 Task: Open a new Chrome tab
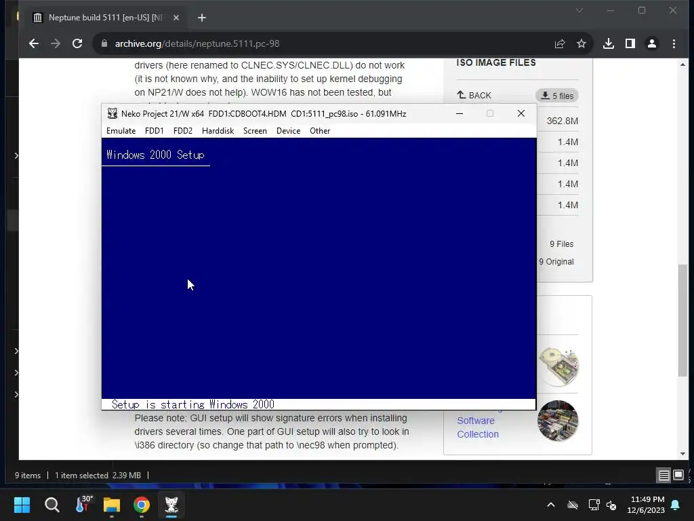click(x=202, y=18)
